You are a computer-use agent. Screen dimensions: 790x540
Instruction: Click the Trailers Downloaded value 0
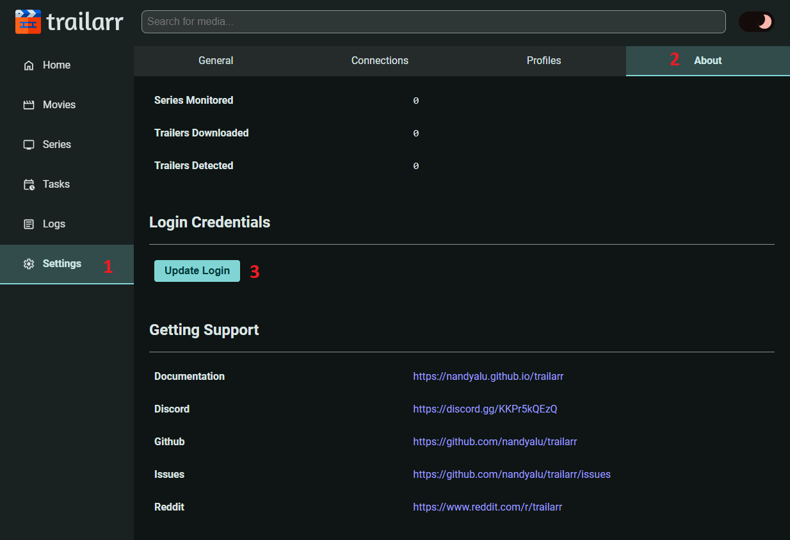[416, 134]
